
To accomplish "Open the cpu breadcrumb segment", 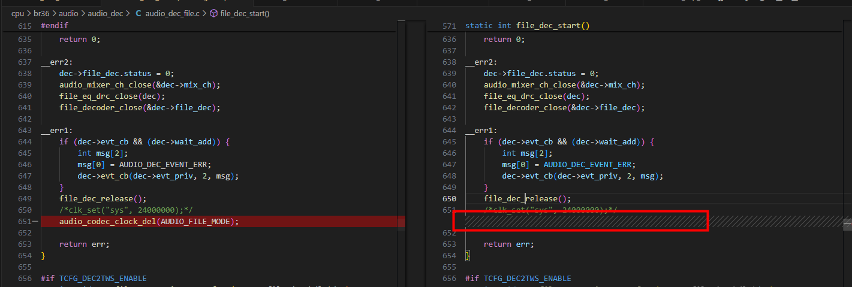I will [x=17, y=13].
